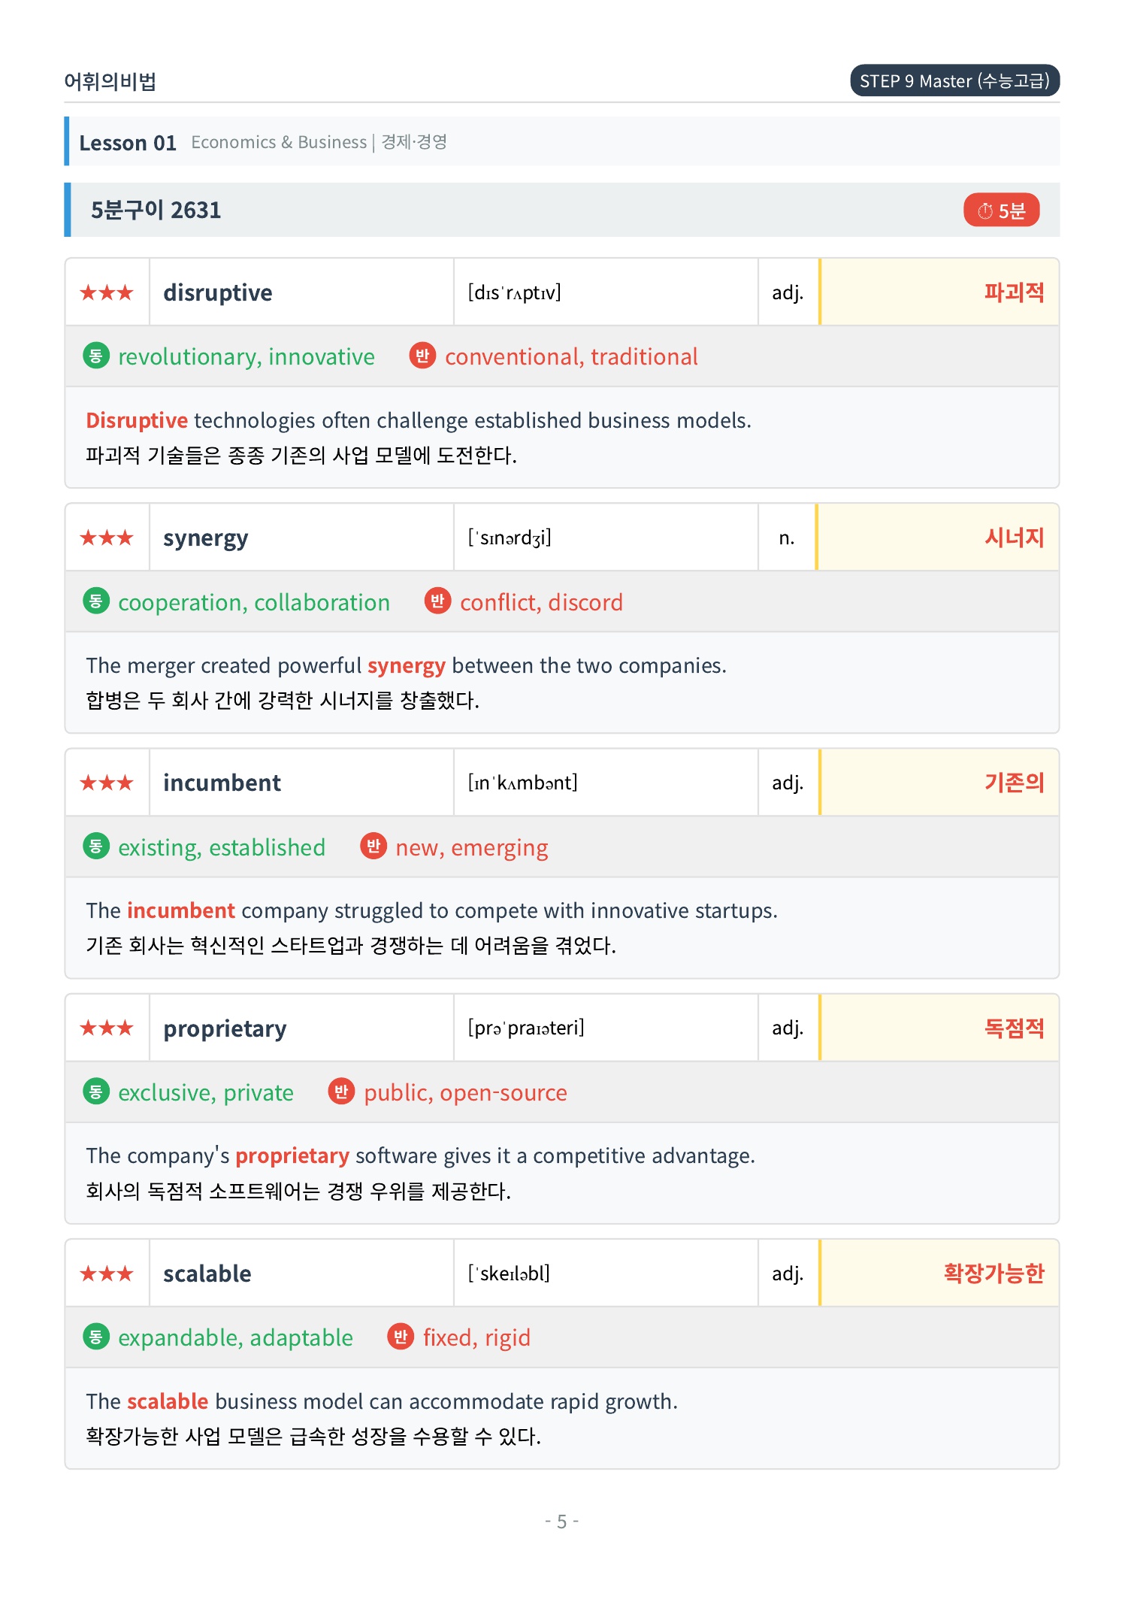
Task: Click the red 5분 timer badge
Action: (x=1001, y=210)
